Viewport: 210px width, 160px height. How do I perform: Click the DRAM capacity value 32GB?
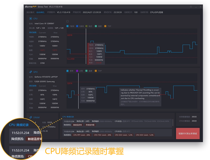[50, 122]
